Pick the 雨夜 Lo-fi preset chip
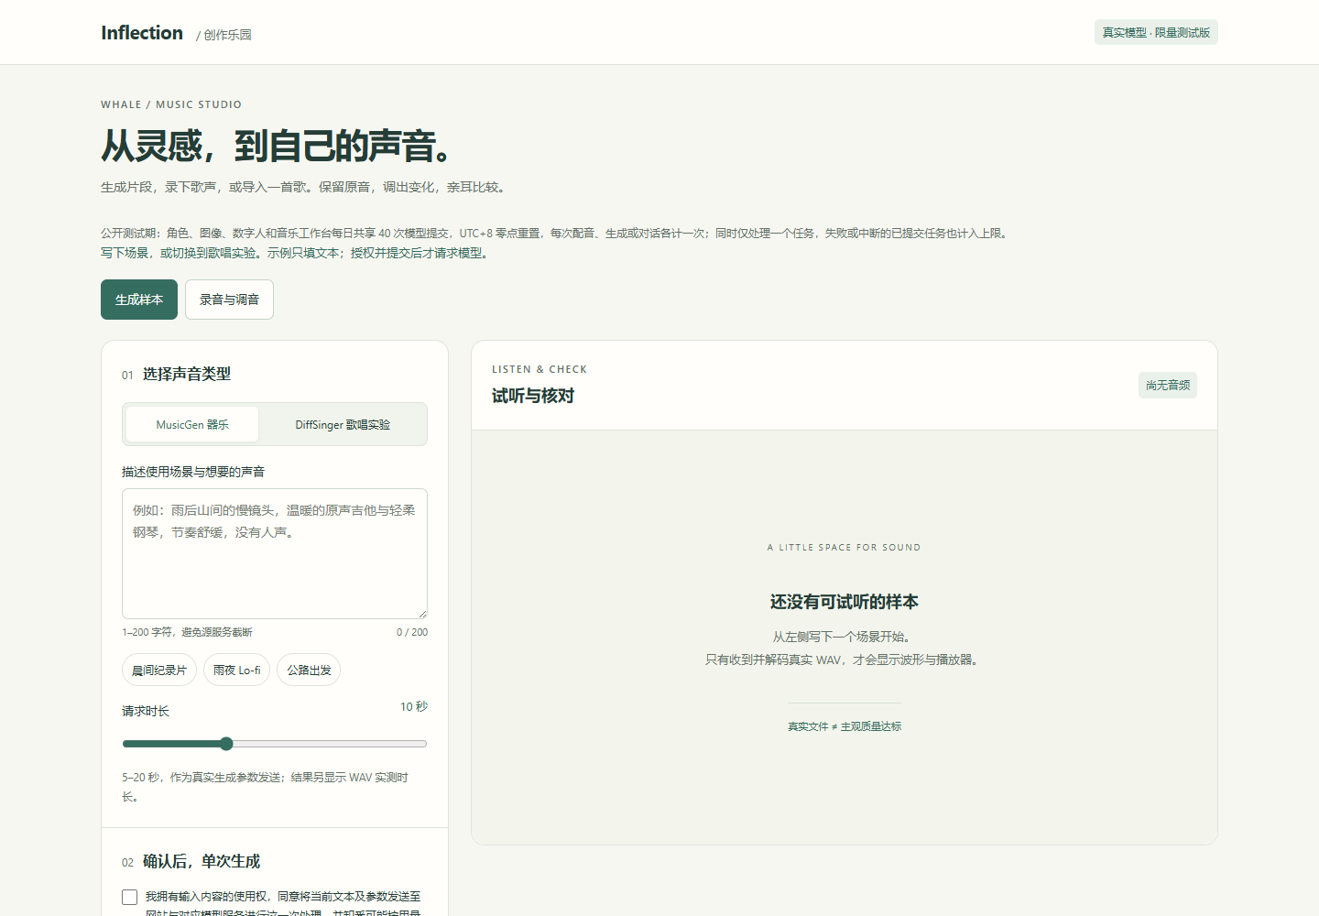This screenshot has height=916, width=1319. tap(236, 671)
